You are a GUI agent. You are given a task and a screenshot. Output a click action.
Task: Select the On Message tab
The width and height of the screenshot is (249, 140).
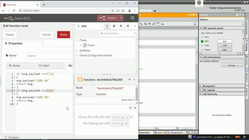tap(70, 66)
